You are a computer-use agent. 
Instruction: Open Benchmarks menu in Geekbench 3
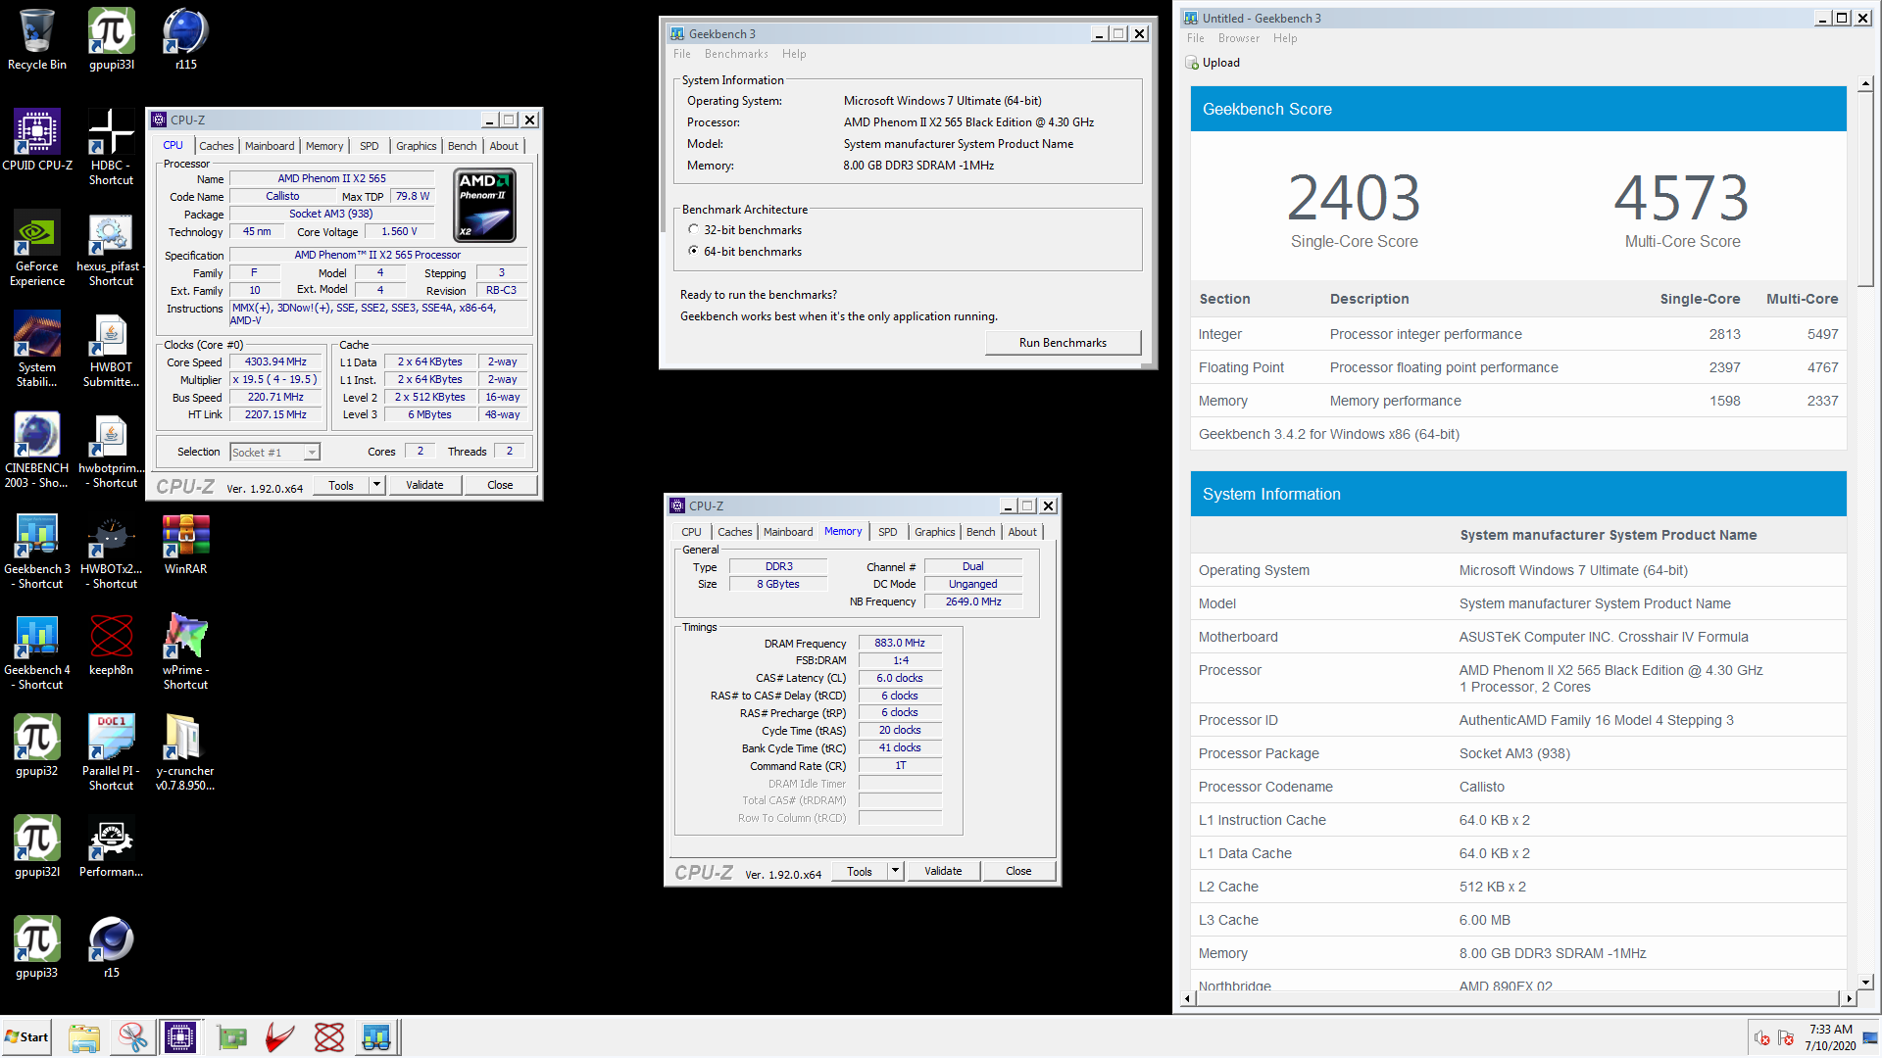click(x=736, y=54)
